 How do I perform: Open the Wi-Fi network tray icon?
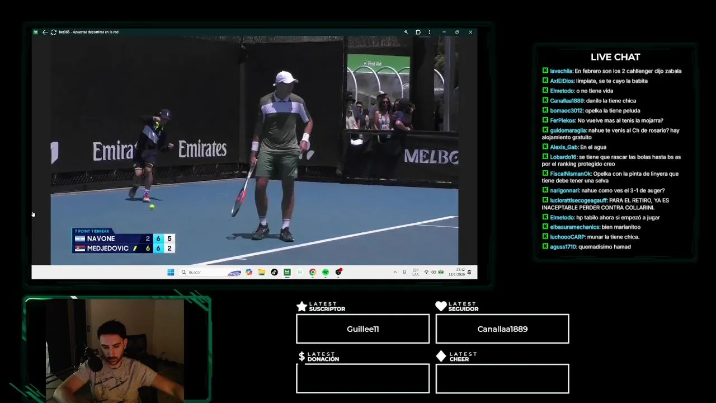click(x=426, y=272)
